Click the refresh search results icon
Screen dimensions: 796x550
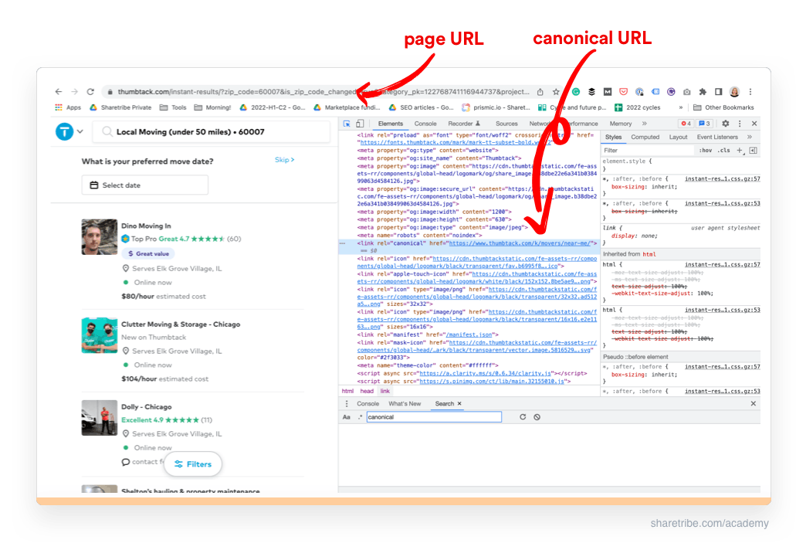(x=523, y=417)
